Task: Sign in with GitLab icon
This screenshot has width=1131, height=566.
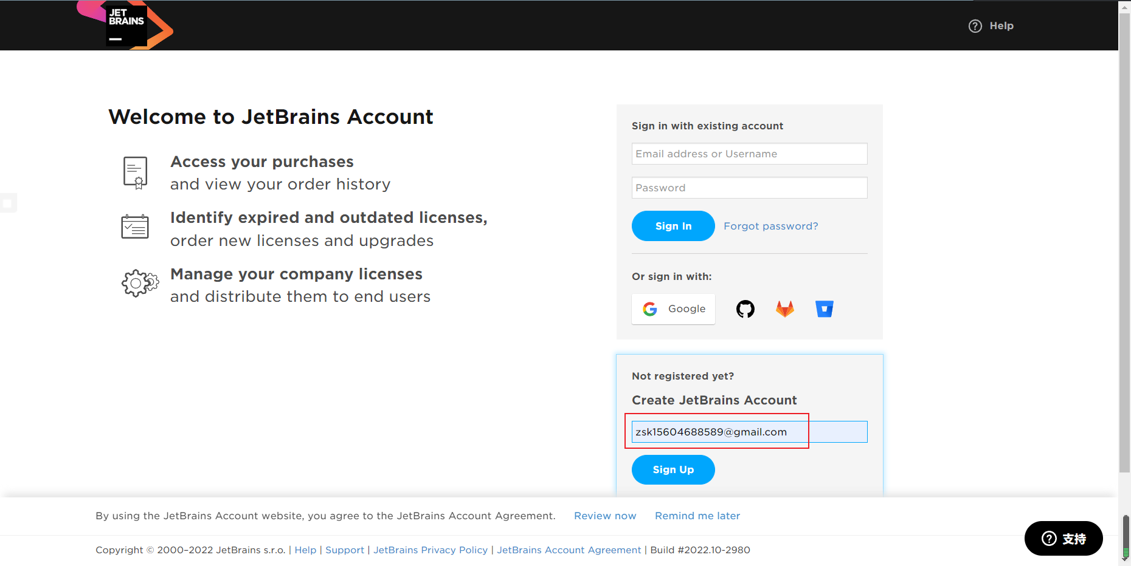Action: pyautogui.click(x=784, y=309)
